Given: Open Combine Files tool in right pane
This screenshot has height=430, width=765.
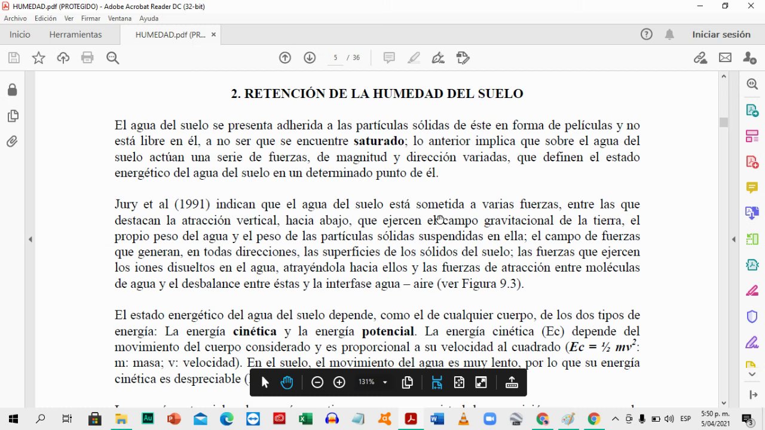Looking at the screenshot, I should (752, 213).
